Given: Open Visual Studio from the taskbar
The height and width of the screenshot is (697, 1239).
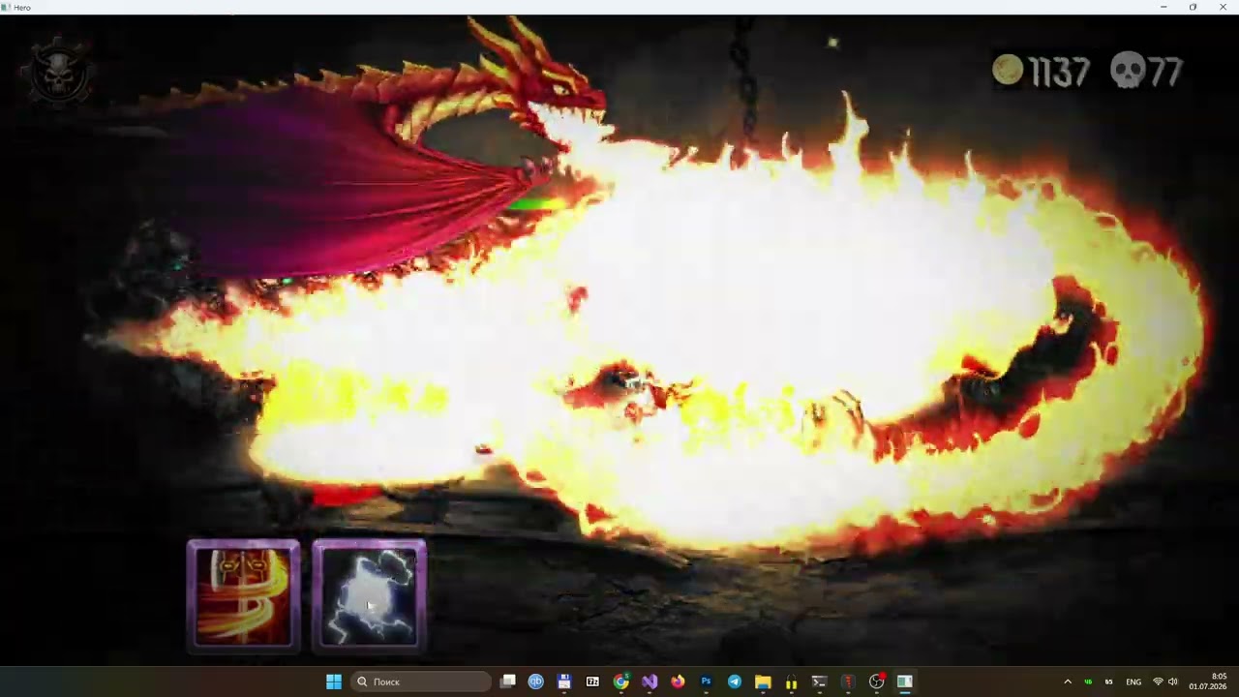Looking at the screenshot, I should click(x=650, y=682).
